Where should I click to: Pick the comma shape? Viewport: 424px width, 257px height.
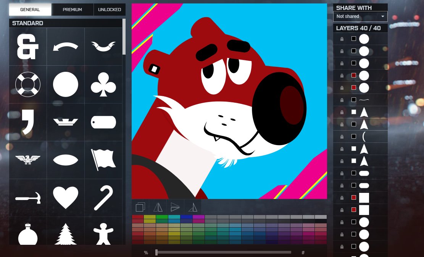[28, 122]
